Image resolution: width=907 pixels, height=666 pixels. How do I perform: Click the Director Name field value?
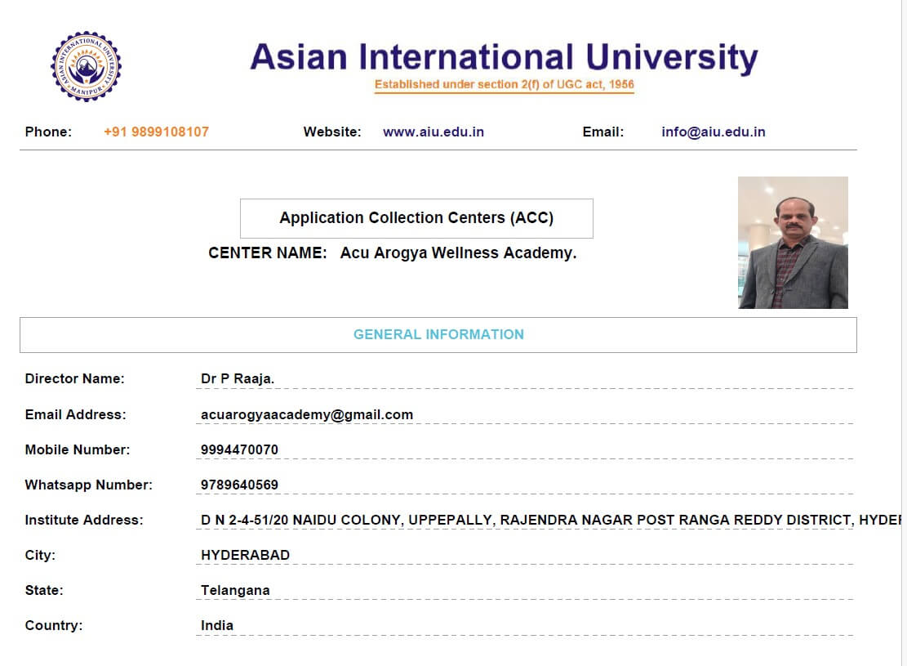(x=237, y=378)
